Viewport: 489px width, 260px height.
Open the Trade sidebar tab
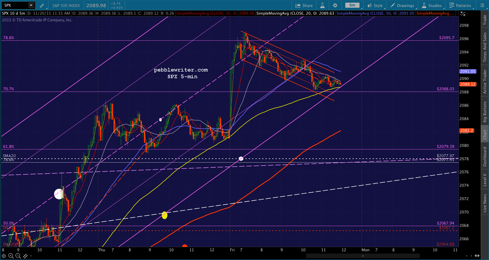point(485,20)
